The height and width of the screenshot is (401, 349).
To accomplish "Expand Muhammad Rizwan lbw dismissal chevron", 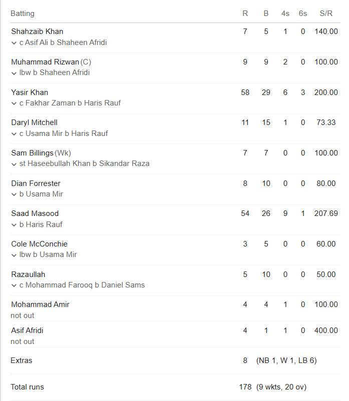I will click(14, 73).
